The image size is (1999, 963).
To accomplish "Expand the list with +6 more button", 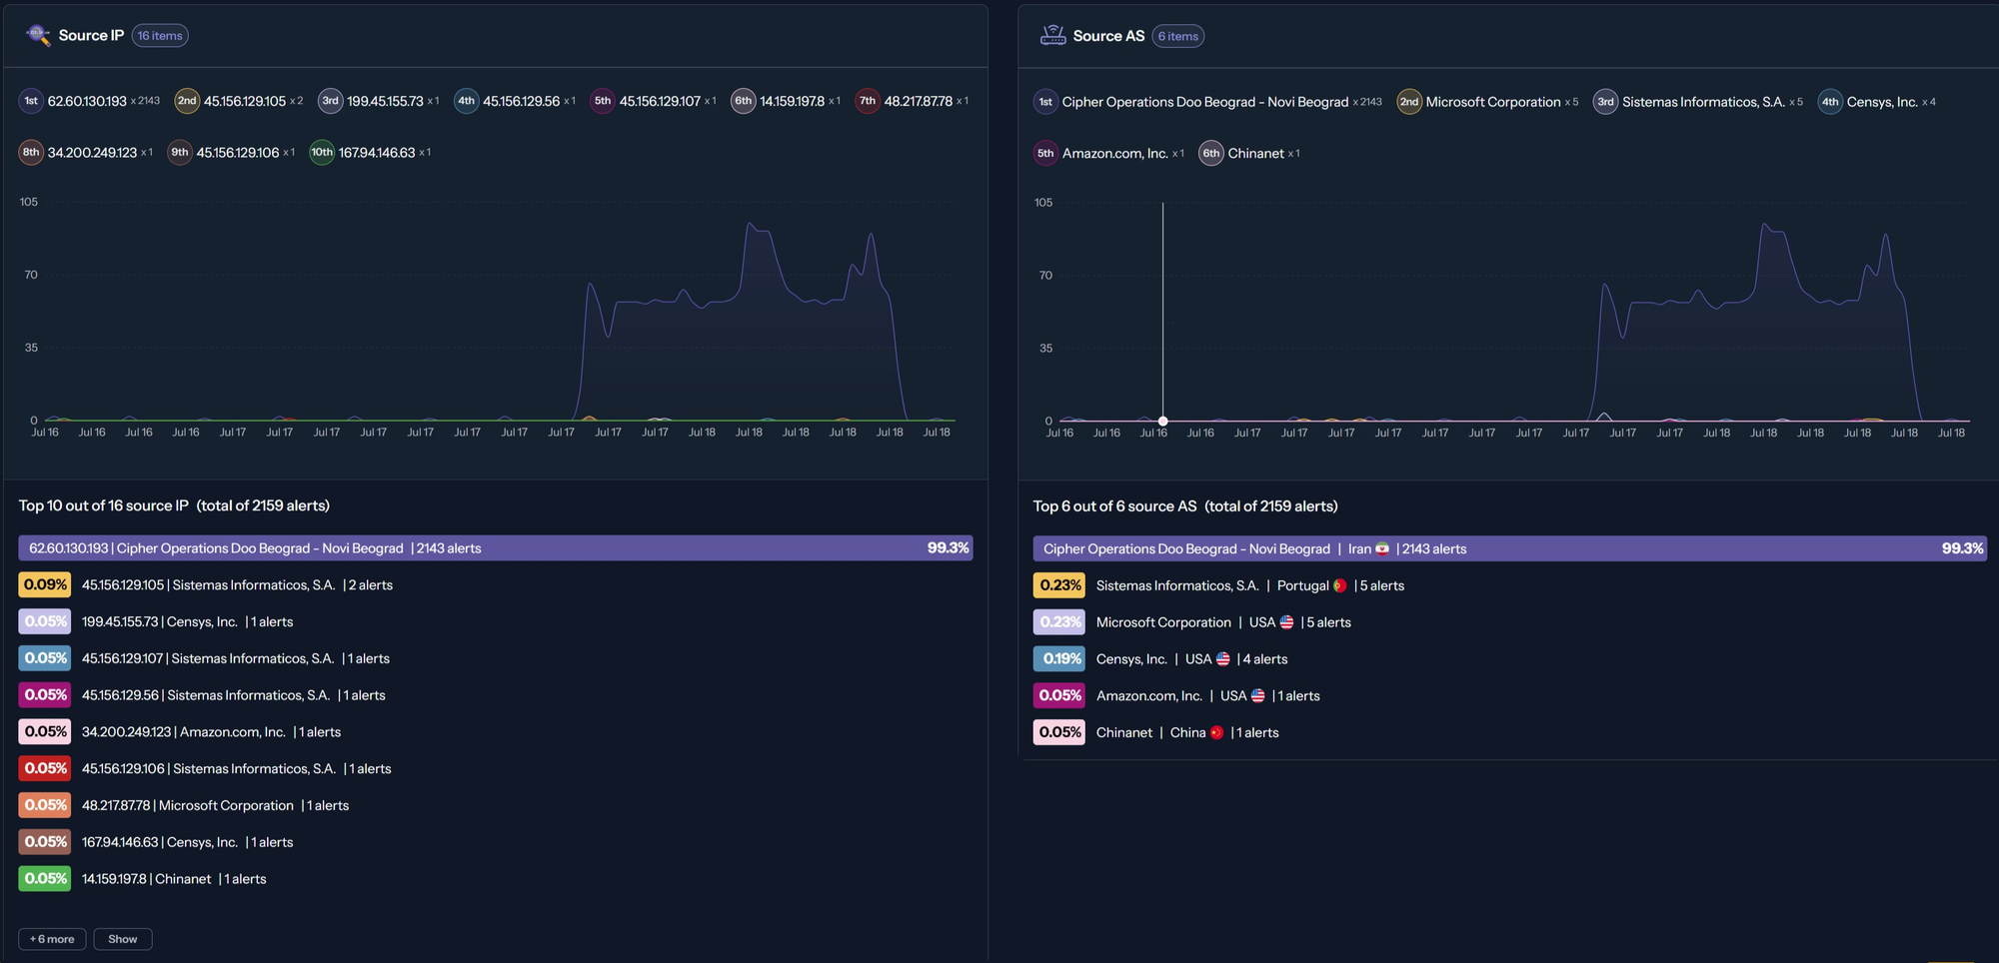I will click(x=52, y=939).
